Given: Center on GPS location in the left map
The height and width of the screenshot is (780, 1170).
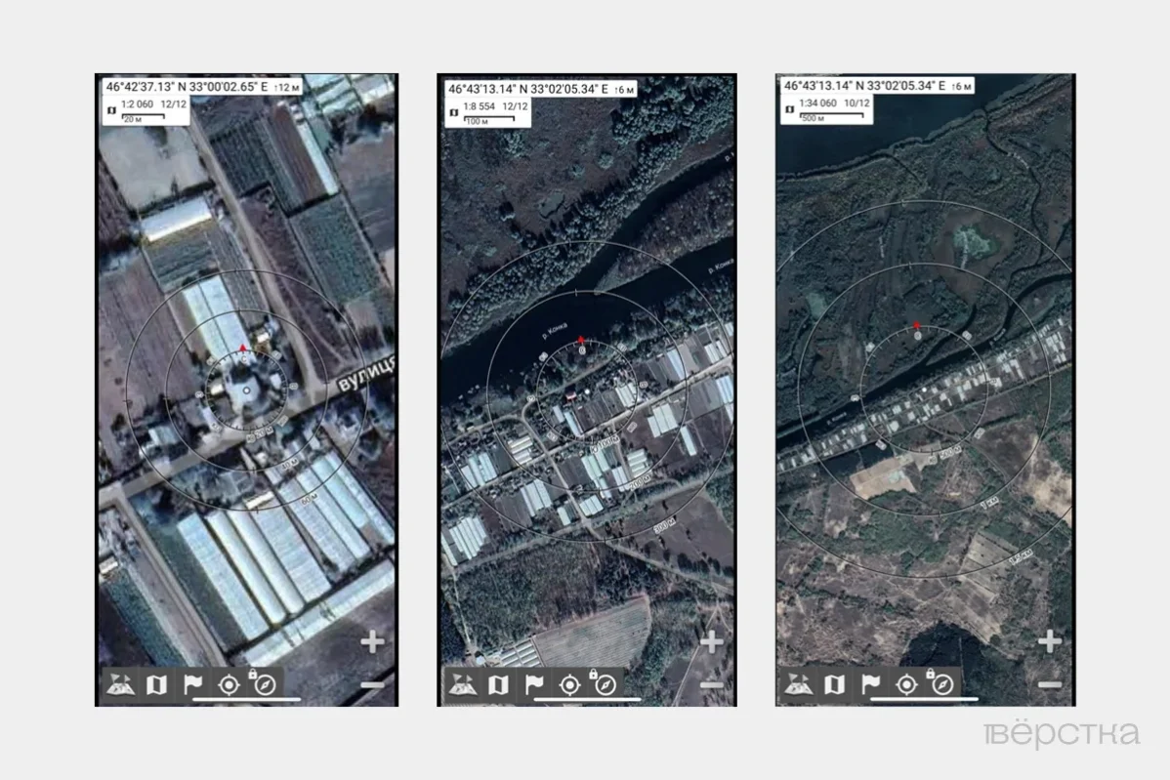Looking at the screenshot, I should click(229, 684).
